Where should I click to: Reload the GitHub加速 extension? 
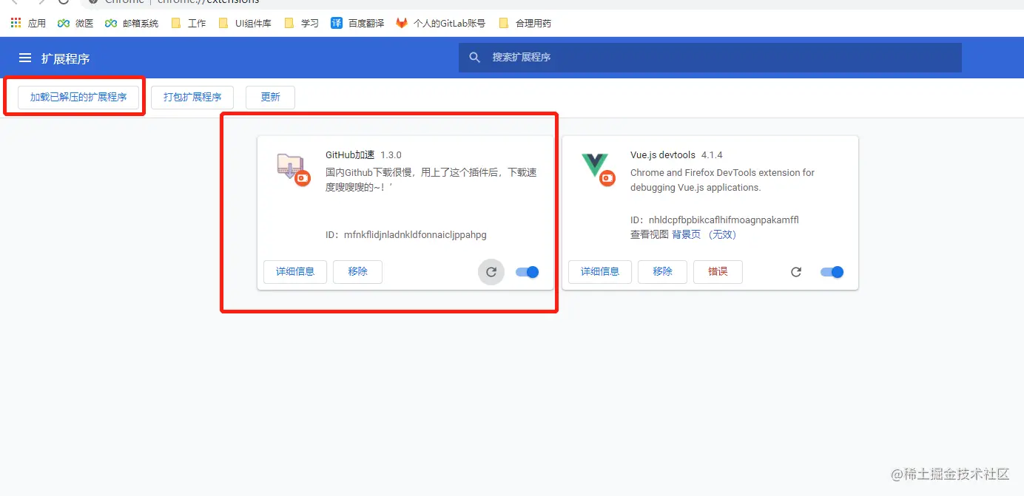pos(491,272)
